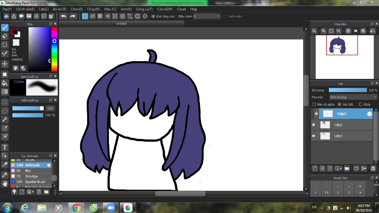Click the rainbow hue slider bar
Screen dimensions: 379x213
point(54,49)
